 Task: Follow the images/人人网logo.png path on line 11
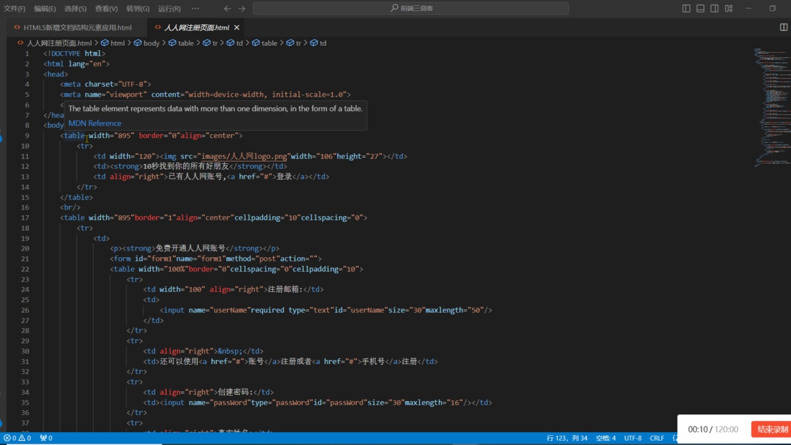(244, 156)
